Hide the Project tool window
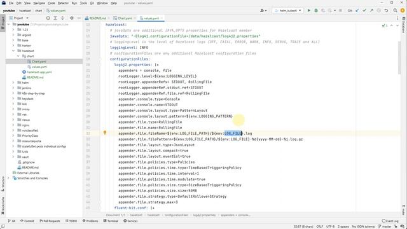 coord(79,18)
